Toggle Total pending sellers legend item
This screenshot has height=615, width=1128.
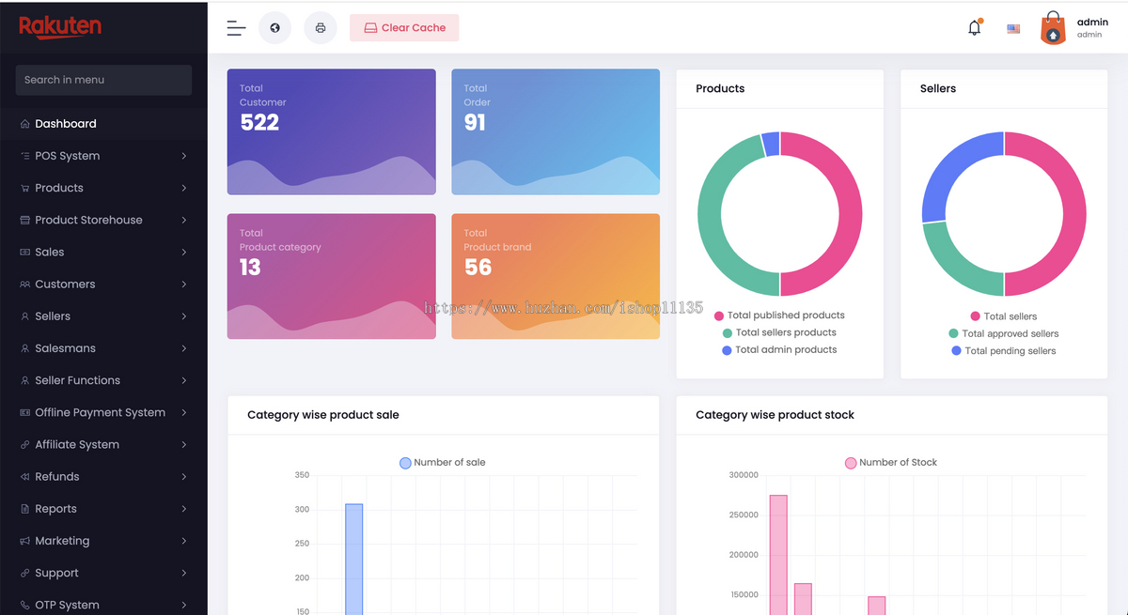(1004, 350)
